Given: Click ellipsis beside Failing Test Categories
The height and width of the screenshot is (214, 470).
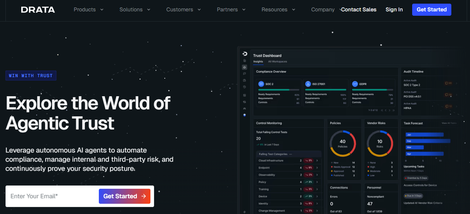Looking at the screenshot, I should [x=291, y=154].
